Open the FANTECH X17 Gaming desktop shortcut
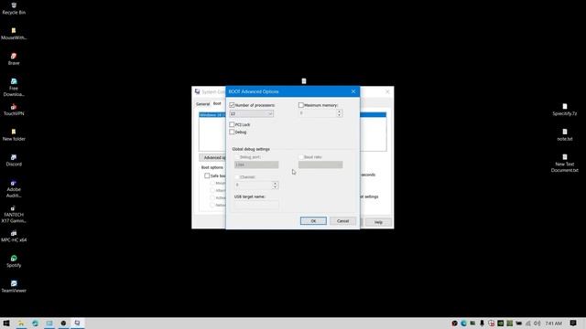The height and width of the screenshot is (329, 586). 14,214
